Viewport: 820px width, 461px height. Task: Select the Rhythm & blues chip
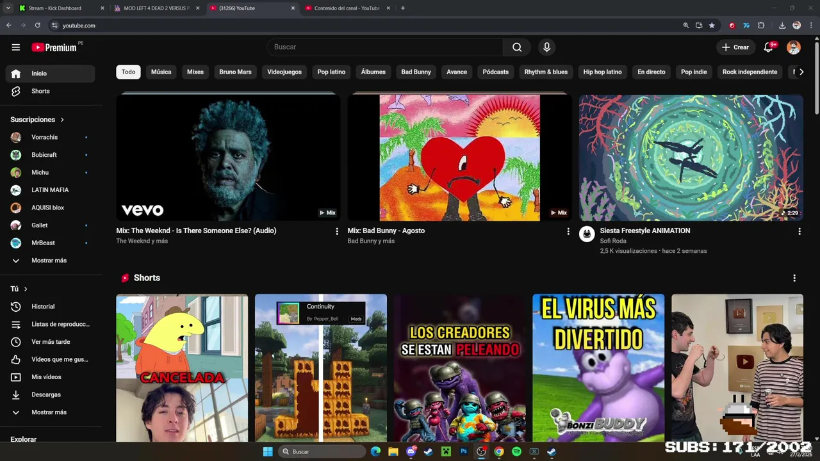click(546, 72)
